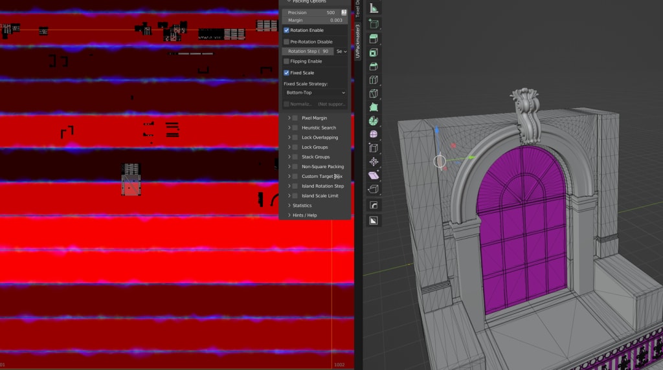Viewport: 663px width, 370px height.
Task: Choose the Loop Cut tool
Action: coord(374,80)
